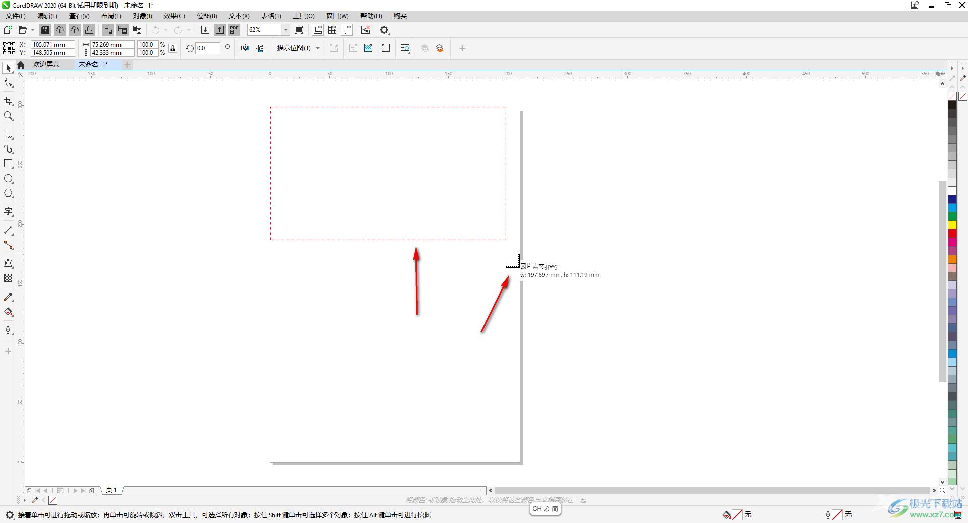This screenshot has height=523, width=968.
Task: Select the Interactive Fill tool
Action: click(8, 312)
